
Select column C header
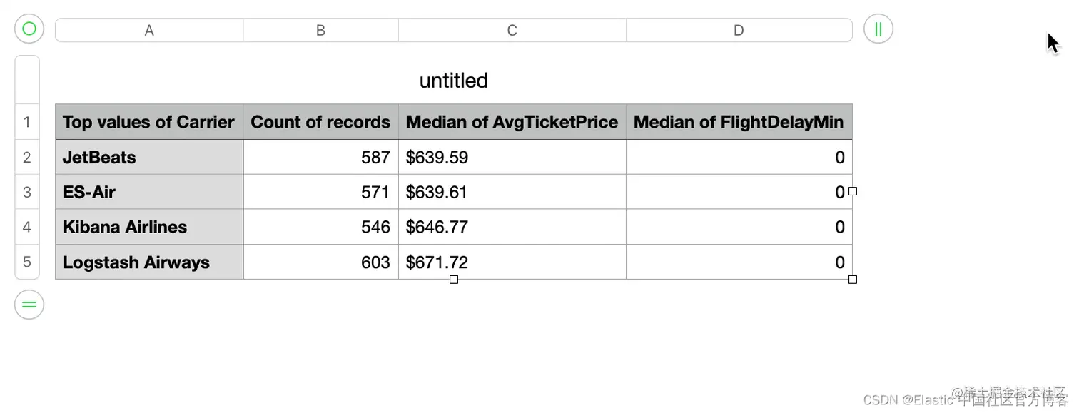coord(512,30)
